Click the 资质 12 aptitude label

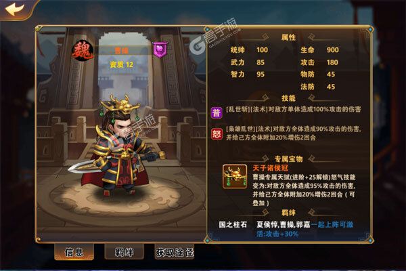click(x=121, y=64)
